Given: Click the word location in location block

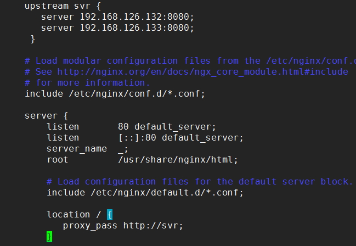Looking at the screenshot, I should coord(69,215).
